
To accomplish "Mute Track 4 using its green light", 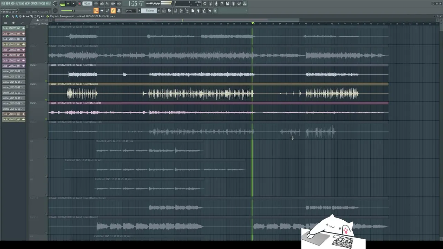I will 46,100.
